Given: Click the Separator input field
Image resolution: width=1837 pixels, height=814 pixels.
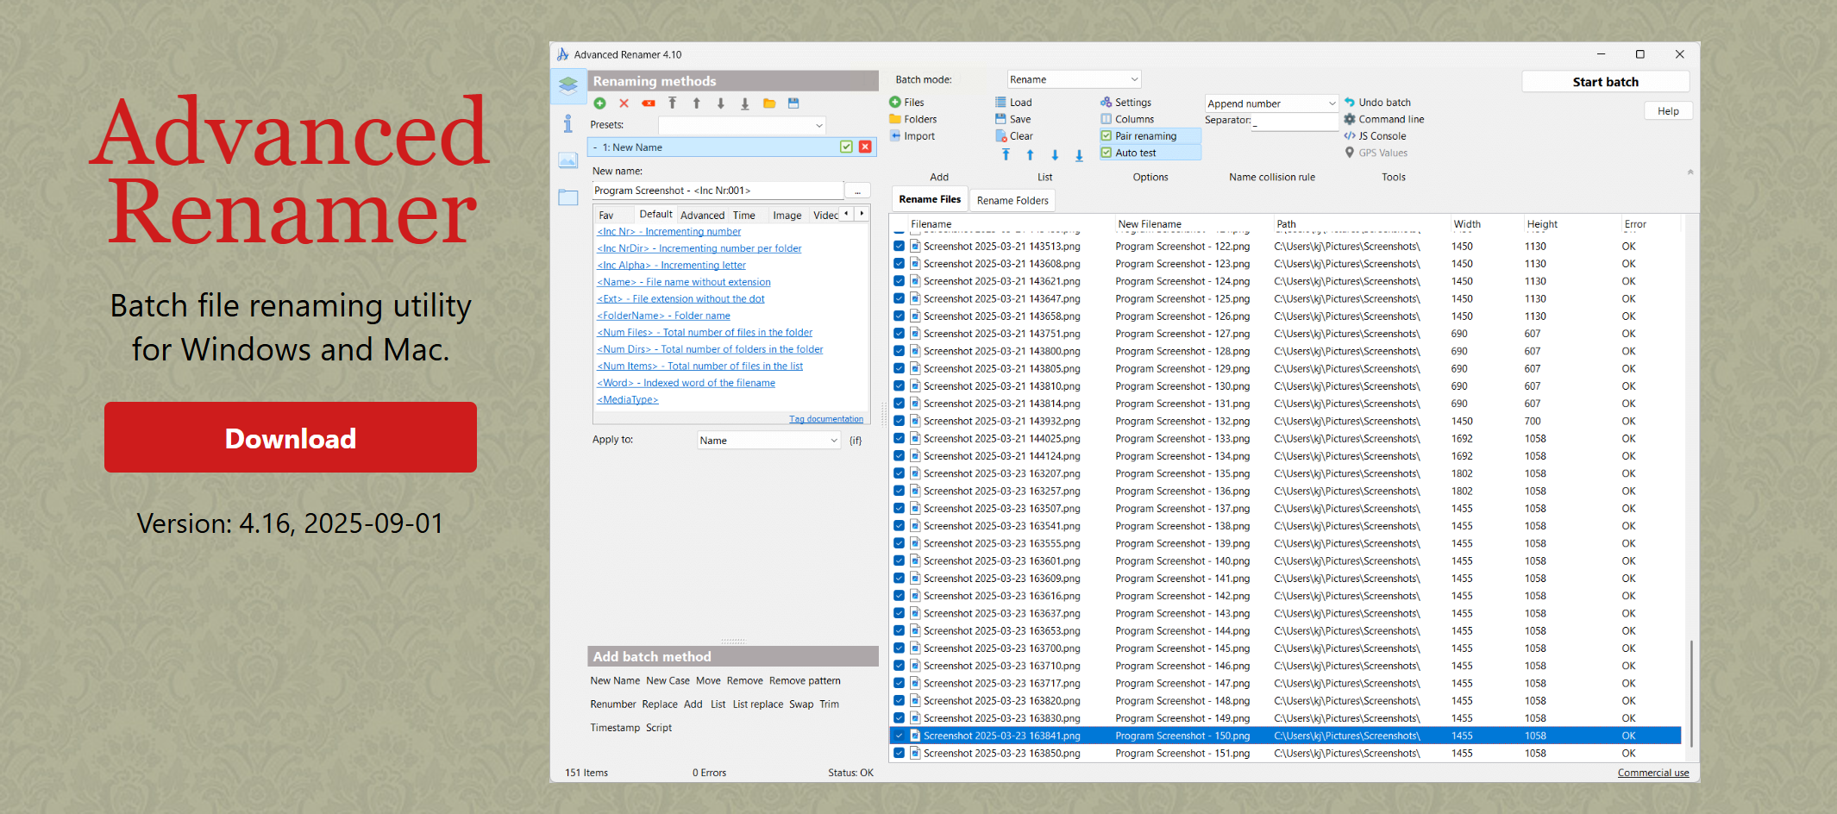Looking at the screenshot, I should 1295,122.
